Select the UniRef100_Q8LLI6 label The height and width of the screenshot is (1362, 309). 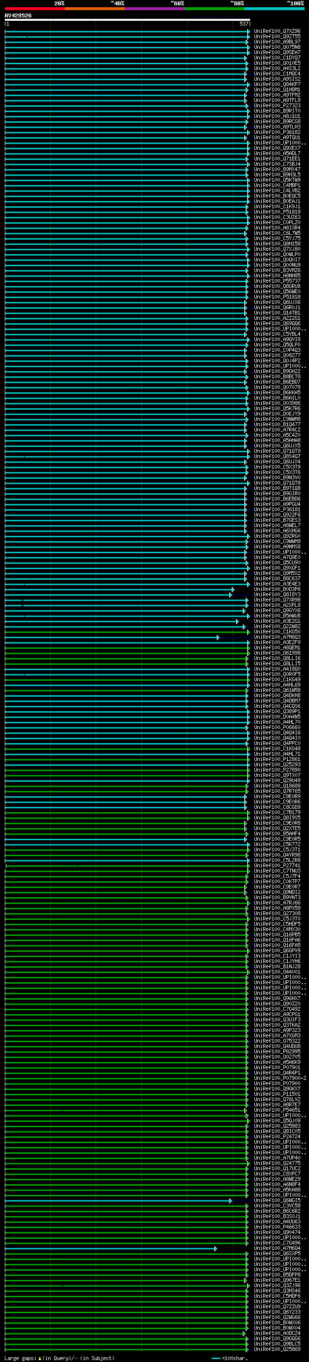pyautogui.click(x=277, y=659)
